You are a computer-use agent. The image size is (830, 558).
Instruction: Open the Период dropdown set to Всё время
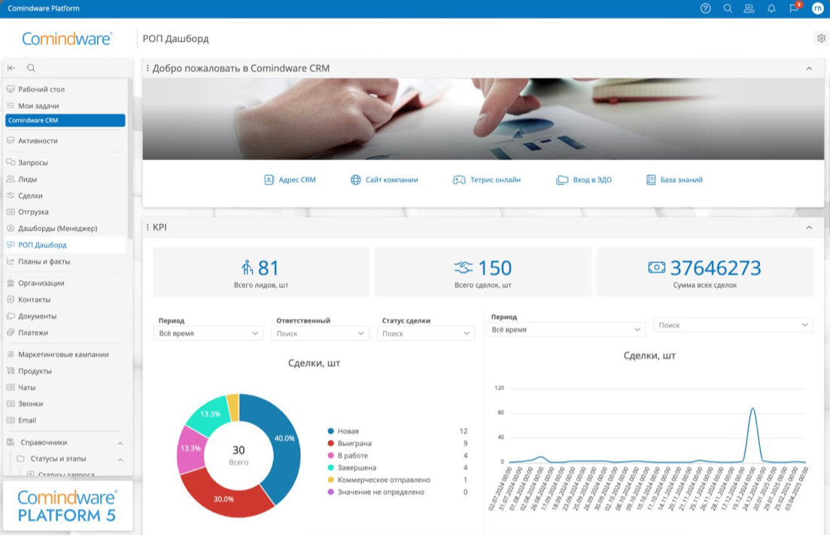click(x=208, y=333)
